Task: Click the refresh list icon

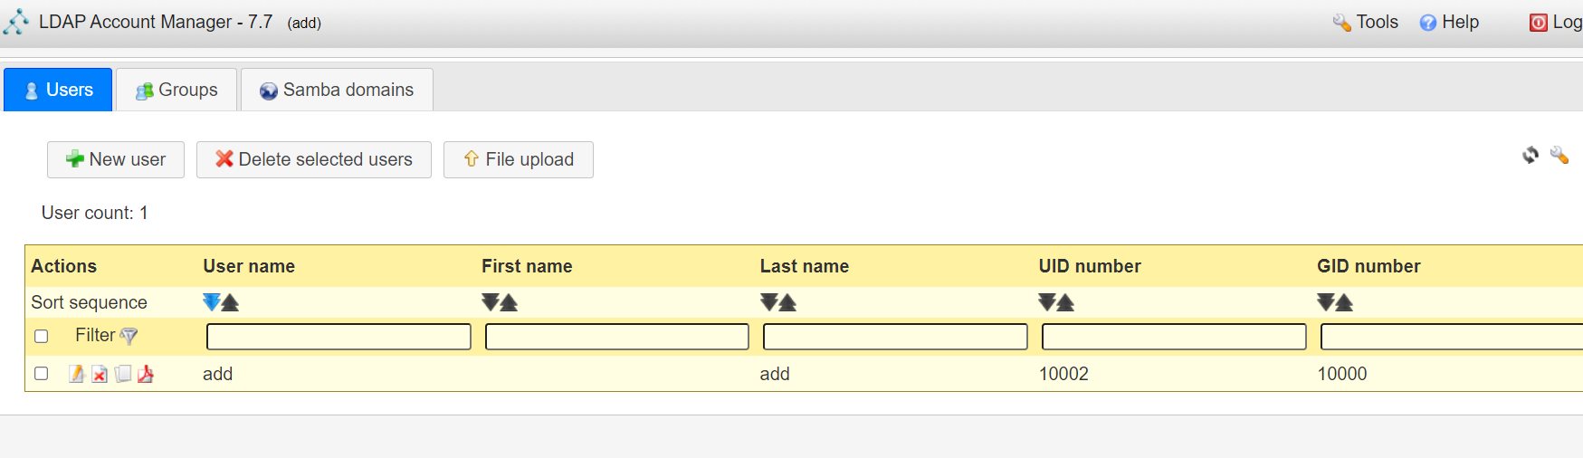Action: pos(1531,156)
